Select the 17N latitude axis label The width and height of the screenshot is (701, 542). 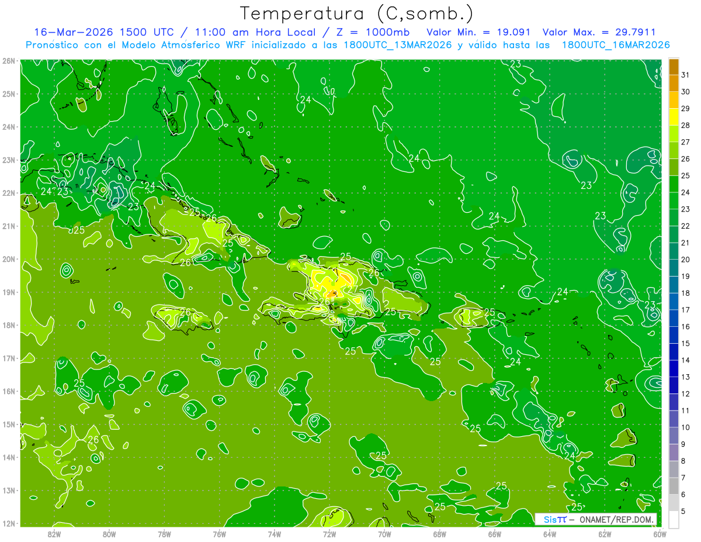pos(9,358)
